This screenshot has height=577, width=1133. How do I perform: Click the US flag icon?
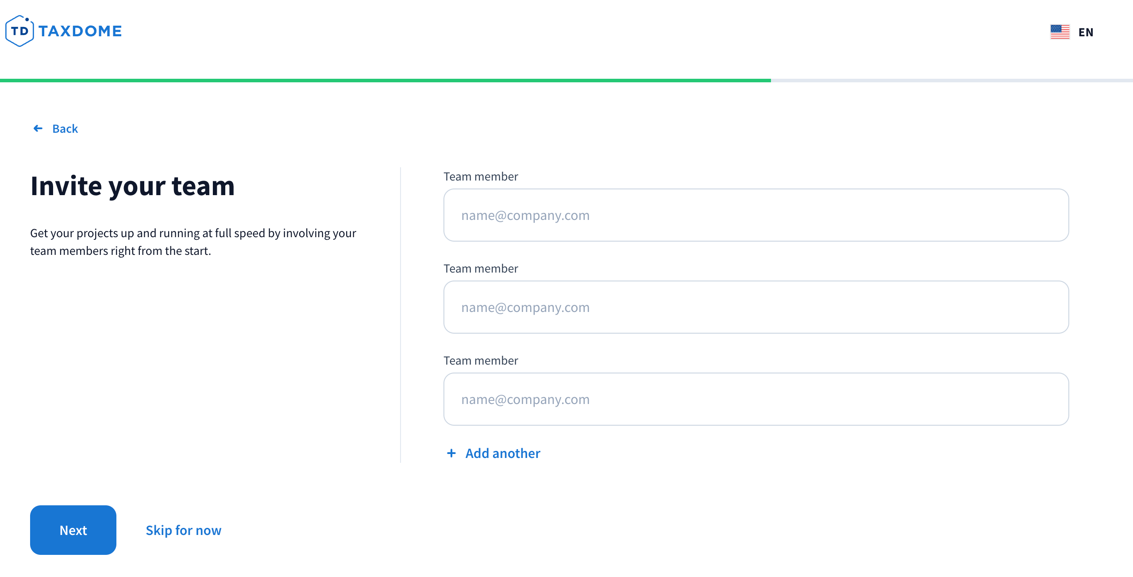(x=1060, y=32)
